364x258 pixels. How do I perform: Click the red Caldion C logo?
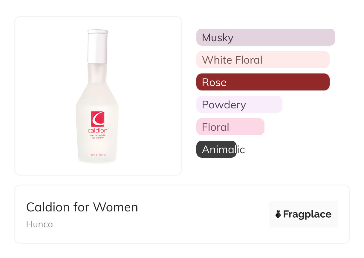pos(98,119)
